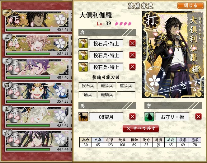
Task: Click the first slinger troop soldier icon
Action: click(x=83, y=43)
